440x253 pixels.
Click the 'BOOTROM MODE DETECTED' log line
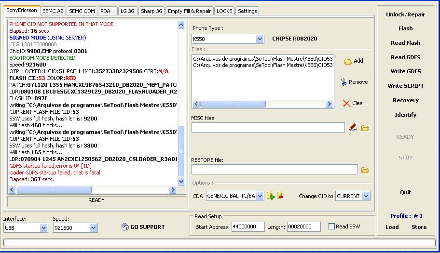pyautogui.click(x=42, y=58)
